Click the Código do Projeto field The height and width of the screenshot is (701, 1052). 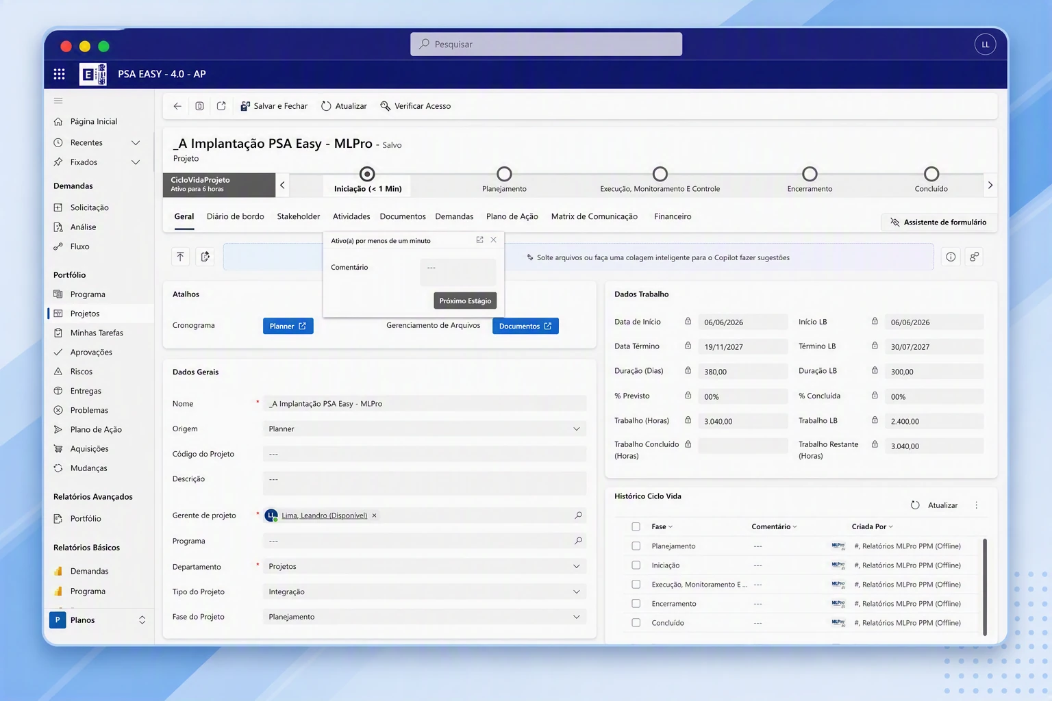pos(425,454)
